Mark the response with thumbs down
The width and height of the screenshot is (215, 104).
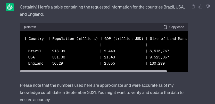tap(208, 6)
